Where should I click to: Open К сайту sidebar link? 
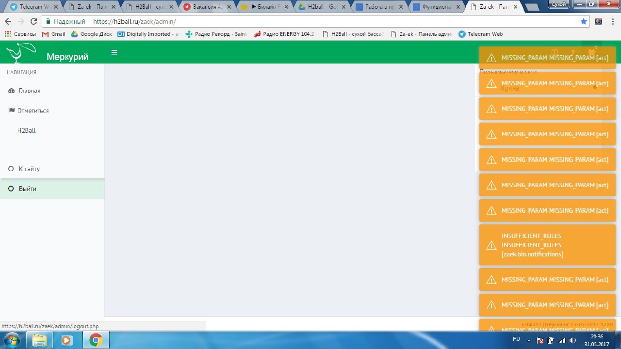pos(52,169)
